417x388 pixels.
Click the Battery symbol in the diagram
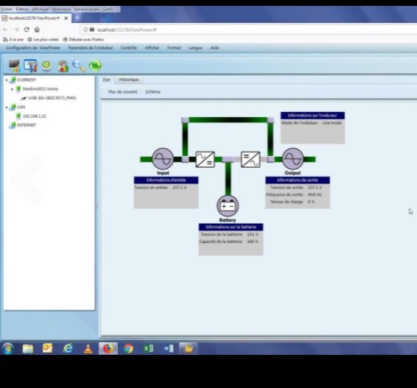click(228, 206)
